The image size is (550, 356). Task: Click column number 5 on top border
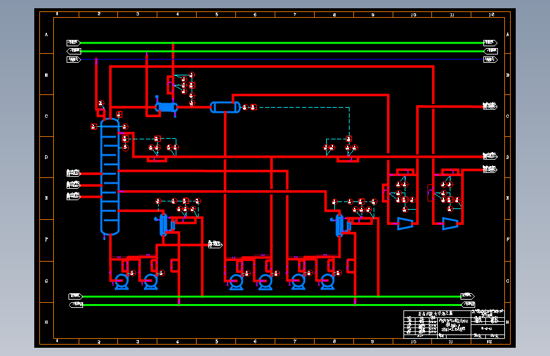coord(216,15)
